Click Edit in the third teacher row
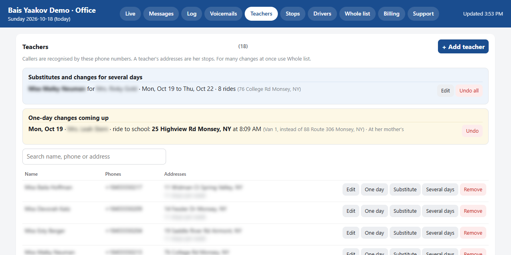The width and height of the screenshot is (511, 255). pyautogui.click(x=351, y=233)
